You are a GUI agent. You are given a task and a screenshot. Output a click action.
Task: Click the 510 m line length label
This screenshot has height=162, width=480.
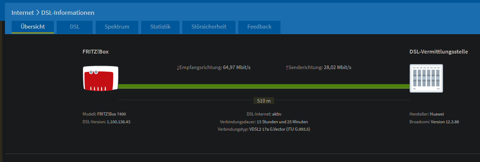264,101
